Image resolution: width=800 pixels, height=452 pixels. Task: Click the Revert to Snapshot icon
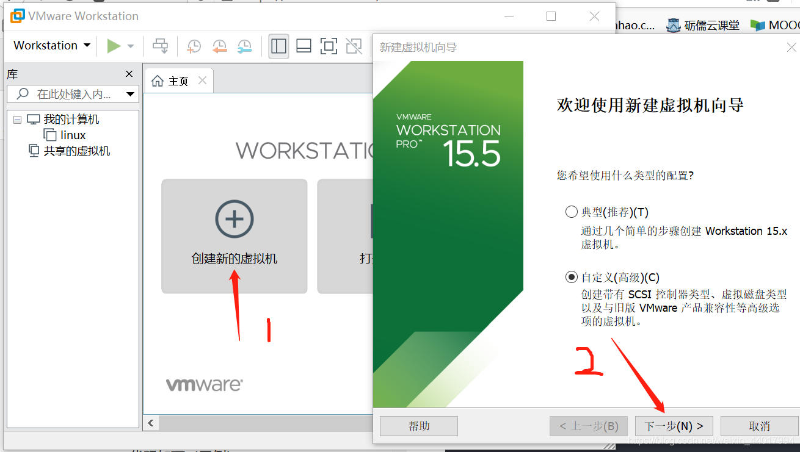click(219, 46)
